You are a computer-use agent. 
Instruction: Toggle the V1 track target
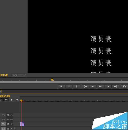coord(3,124)
